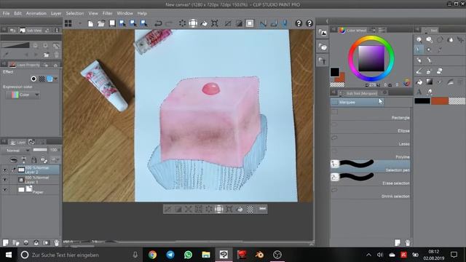The height and width of the screenshot is (262, 466).
Task: Select the Selection area tool
Action: 419,49
